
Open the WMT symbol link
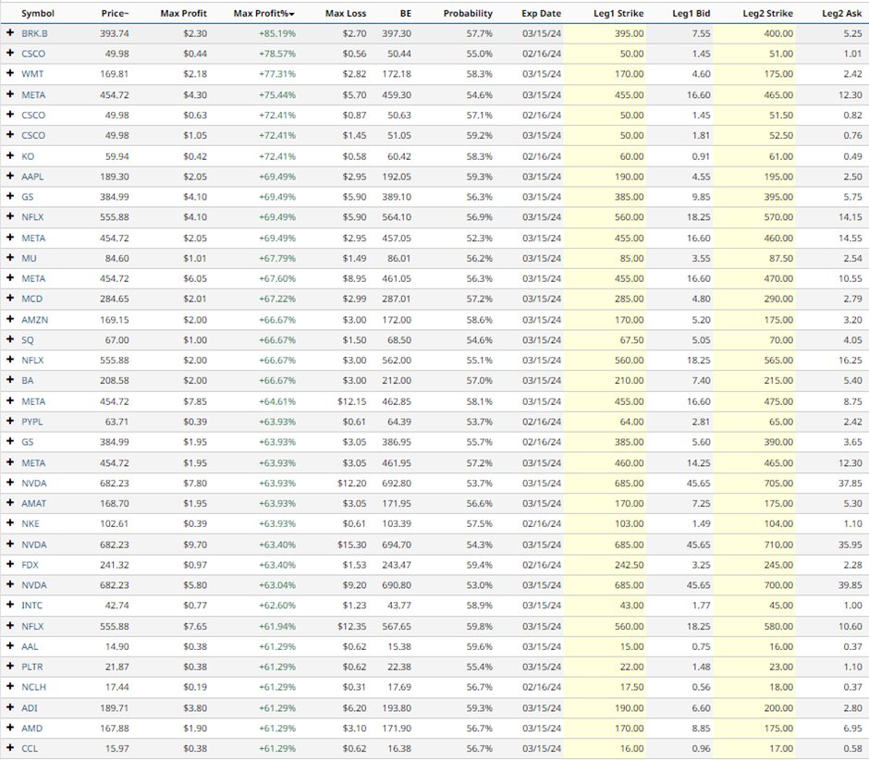32,74
